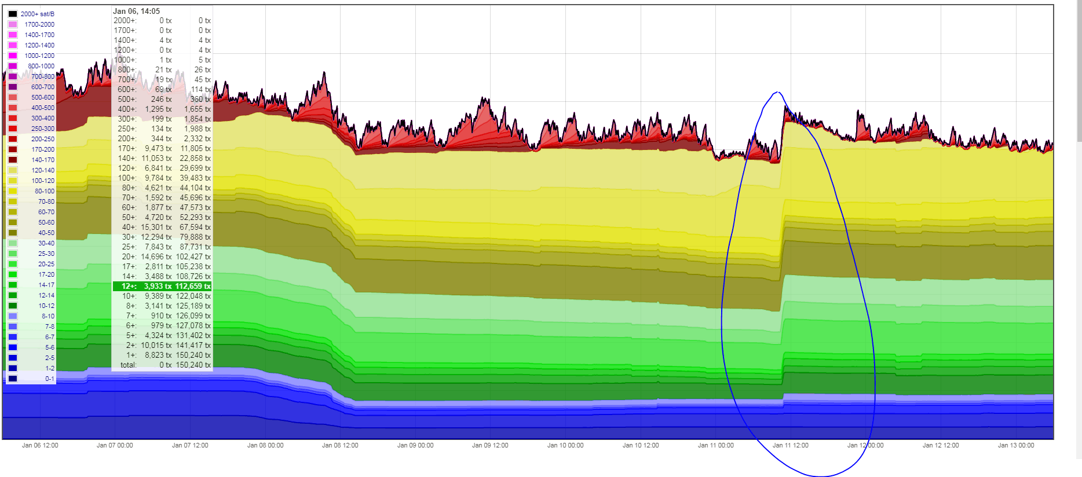Click the "Jan 11 12:00" axis label
The height and width of the screenshot is (477, 1082).
[791, 445]
